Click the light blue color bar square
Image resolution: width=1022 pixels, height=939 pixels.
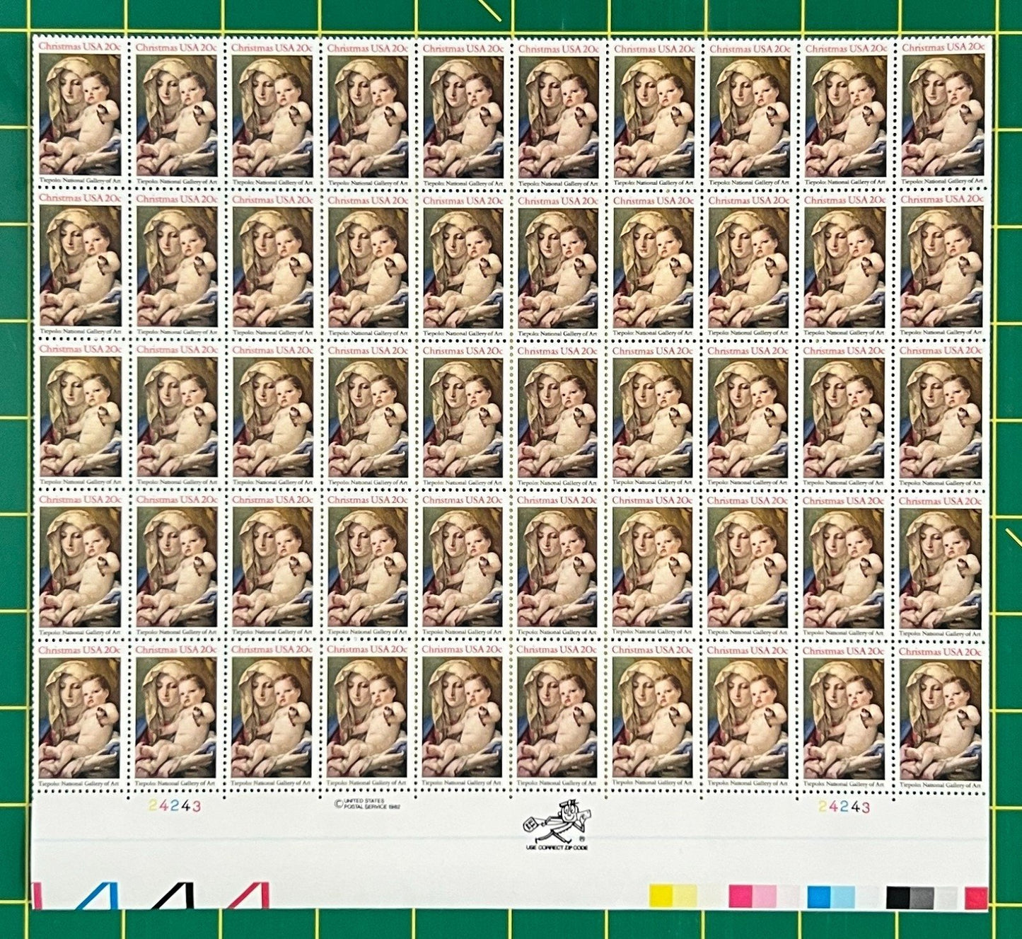point(843,897)
